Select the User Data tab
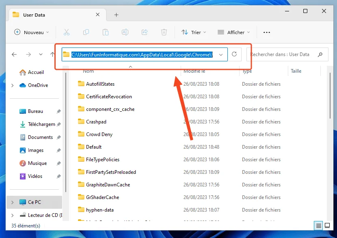The height and width of the screenshot is (238, 337). click(x=34, y=14)
